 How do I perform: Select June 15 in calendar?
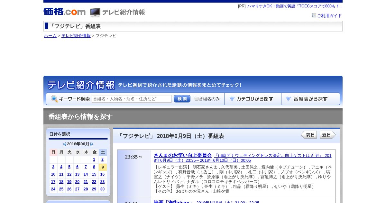[94, 174]
